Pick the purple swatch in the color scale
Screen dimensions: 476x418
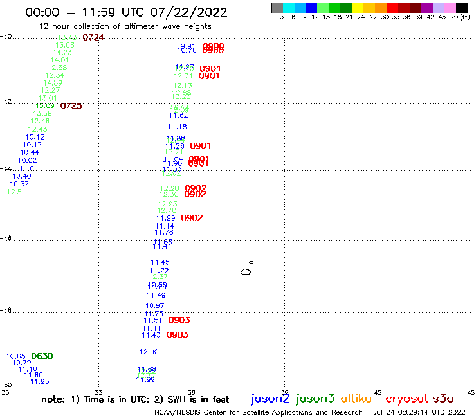click(x=427, y=8)
